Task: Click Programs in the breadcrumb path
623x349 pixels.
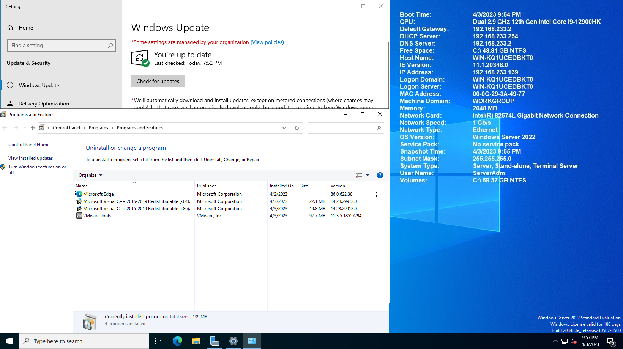Action: click(x=99, y=128)
